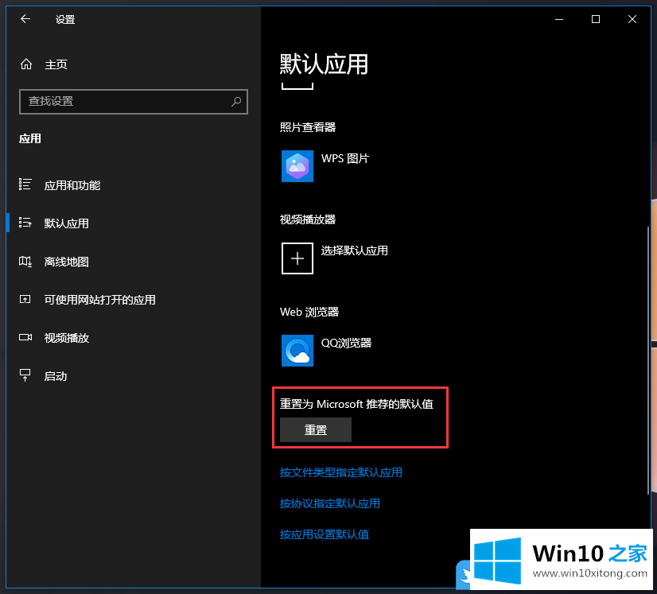Click the 可使用网站打开的应用 icon

tap(25, 299)
